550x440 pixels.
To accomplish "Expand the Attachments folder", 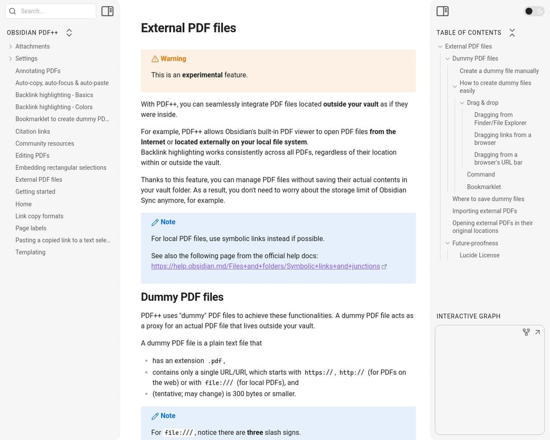I will tap(11, 46).
